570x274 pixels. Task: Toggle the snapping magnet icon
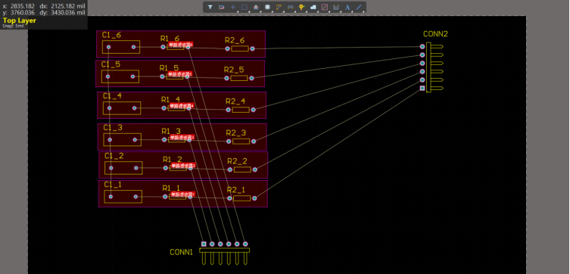pos(222,7)
